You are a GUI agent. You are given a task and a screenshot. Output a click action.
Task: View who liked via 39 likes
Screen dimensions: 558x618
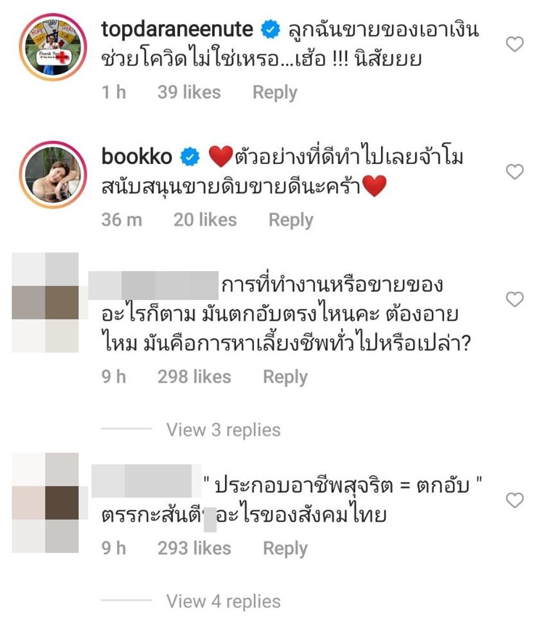tap(189, 93)
